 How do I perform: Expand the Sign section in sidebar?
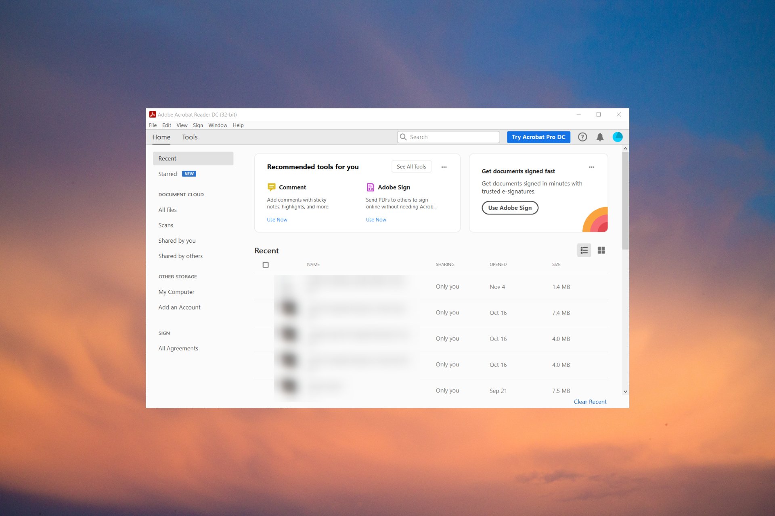[164, 332]
